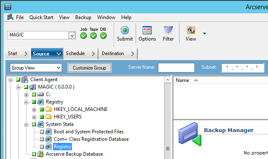The height and width of the screenshot is (159, 268).
Task: Switch to the Start tab
Action: (18, 54)
